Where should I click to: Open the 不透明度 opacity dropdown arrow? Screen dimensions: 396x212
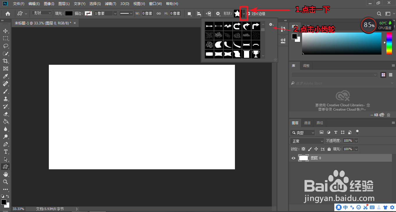tap(356, 141)
